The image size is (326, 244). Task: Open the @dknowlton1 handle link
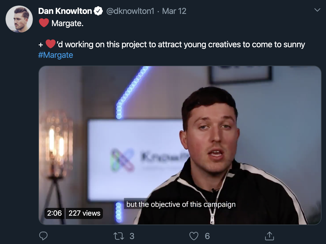tap(130, 11)
